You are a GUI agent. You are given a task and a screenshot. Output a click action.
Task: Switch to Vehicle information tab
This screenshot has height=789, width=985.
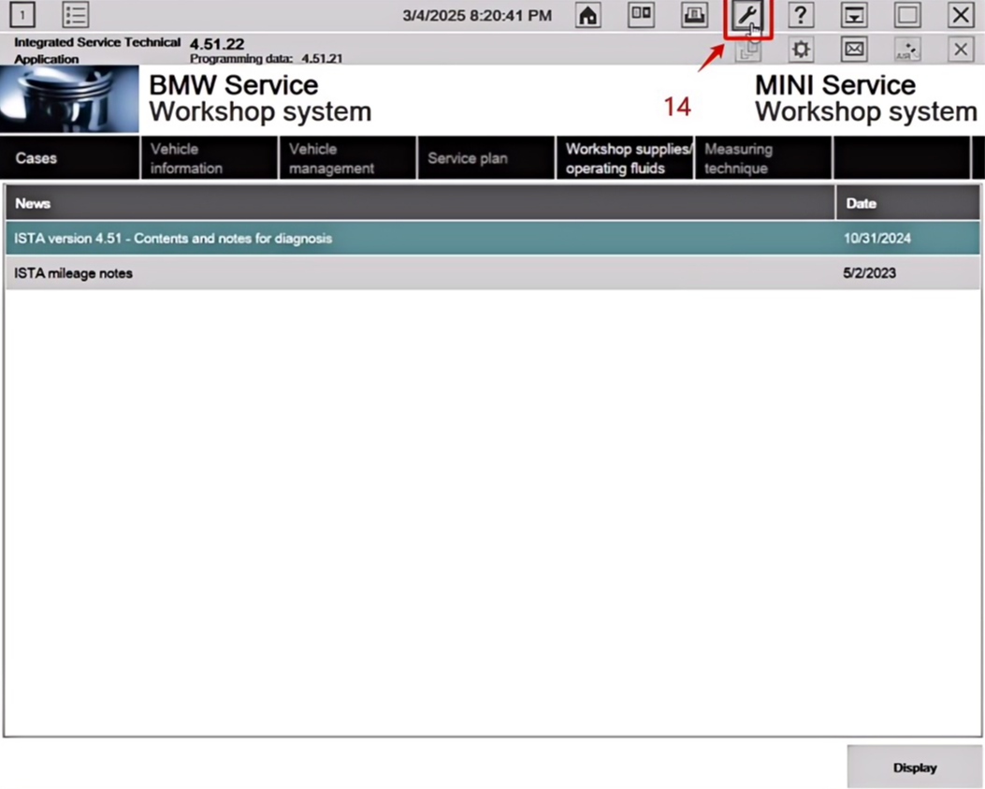(x=208, y=158)
